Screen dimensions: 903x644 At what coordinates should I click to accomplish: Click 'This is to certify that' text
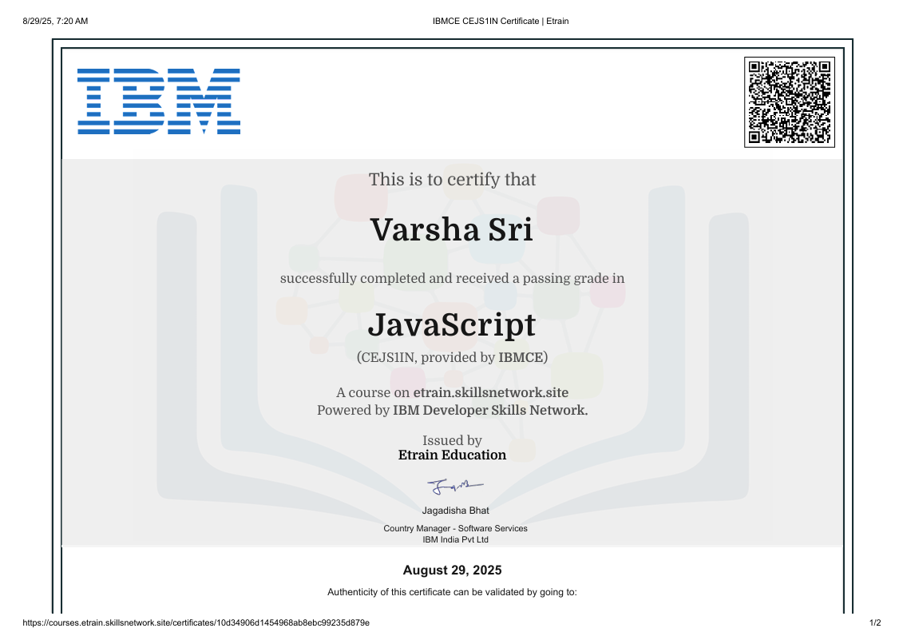click(x=452, y=179)
